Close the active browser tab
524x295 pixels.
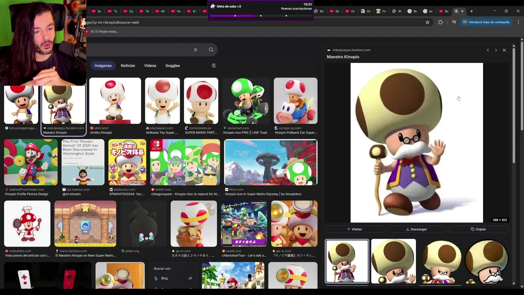462,11
